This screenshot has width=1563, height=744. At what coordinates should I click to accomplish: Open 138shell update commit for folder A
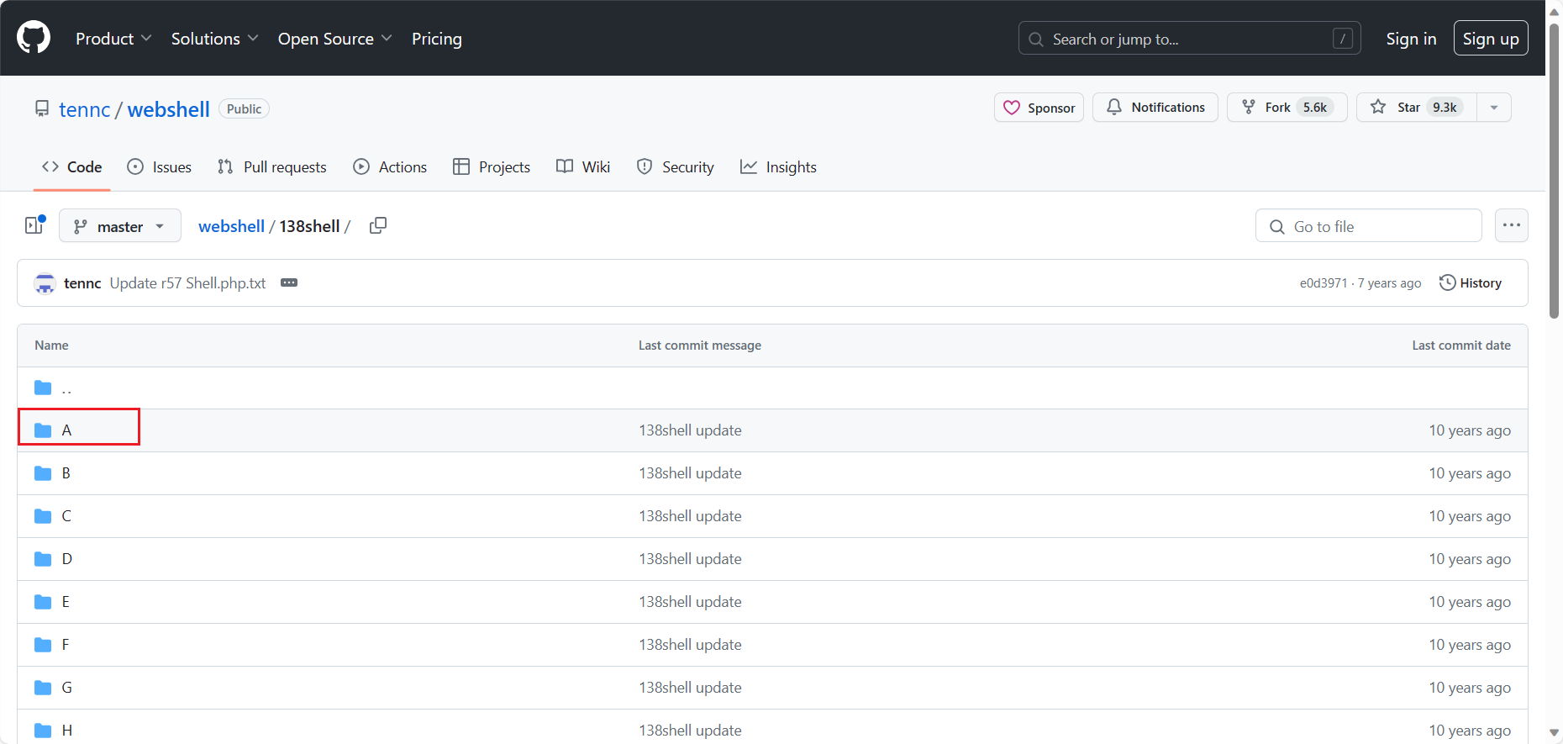(x=690, y=430)
